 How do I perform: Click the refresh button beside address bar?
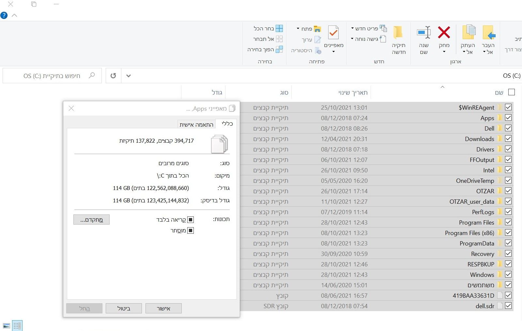pos(113,76)
